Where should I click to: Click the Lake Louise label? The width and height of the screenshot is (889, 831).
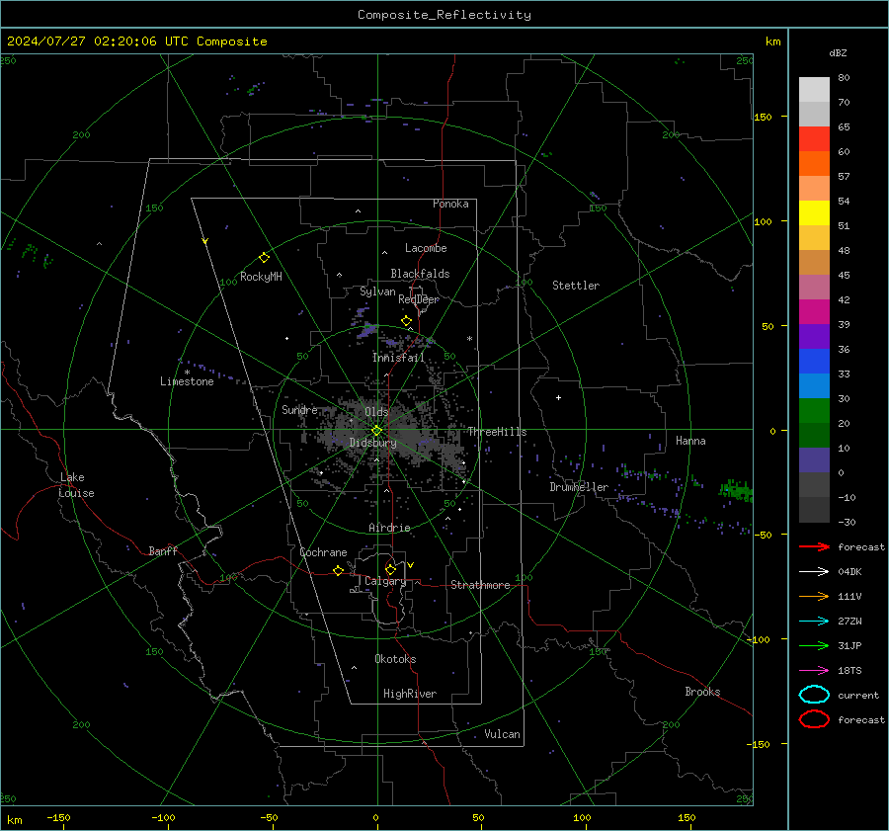click(76, 485)
